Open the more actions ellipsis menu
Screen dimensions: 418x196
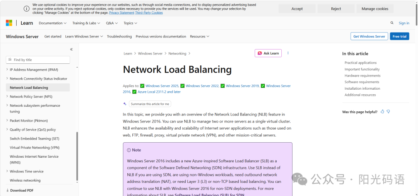(288, 53)
